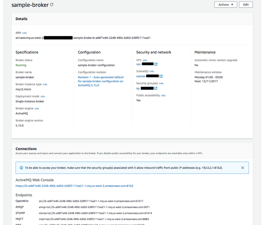The width and height of the screenshot is (263, 225).
Task: Click the mq.t2.micro instance type value
Action: pos(23,89)
